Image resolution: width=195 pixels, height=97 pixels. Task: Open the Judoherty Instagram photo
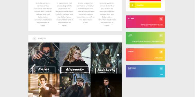(106, 58)
